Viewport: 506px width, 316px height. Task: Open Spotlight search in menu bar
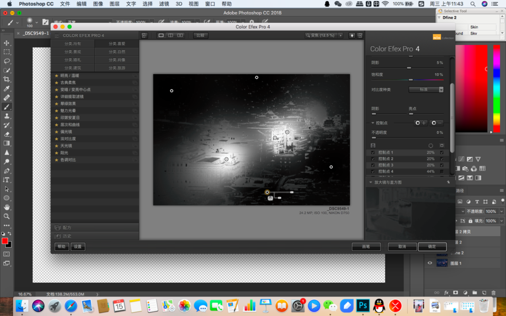pyautogui.click(x=473, y=4)
